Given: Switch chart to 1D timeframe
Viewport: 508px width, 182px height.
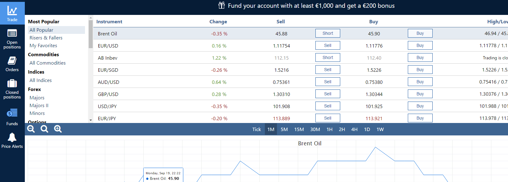Looking at the screenshot, I should [x=367, y=130].
